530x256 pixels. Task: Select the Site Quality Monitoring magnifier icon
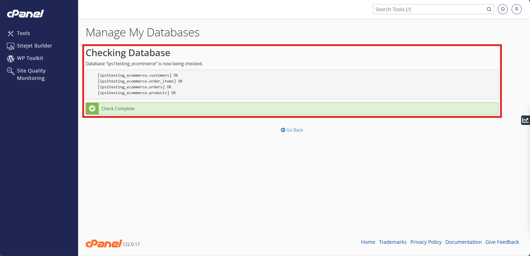11,71
